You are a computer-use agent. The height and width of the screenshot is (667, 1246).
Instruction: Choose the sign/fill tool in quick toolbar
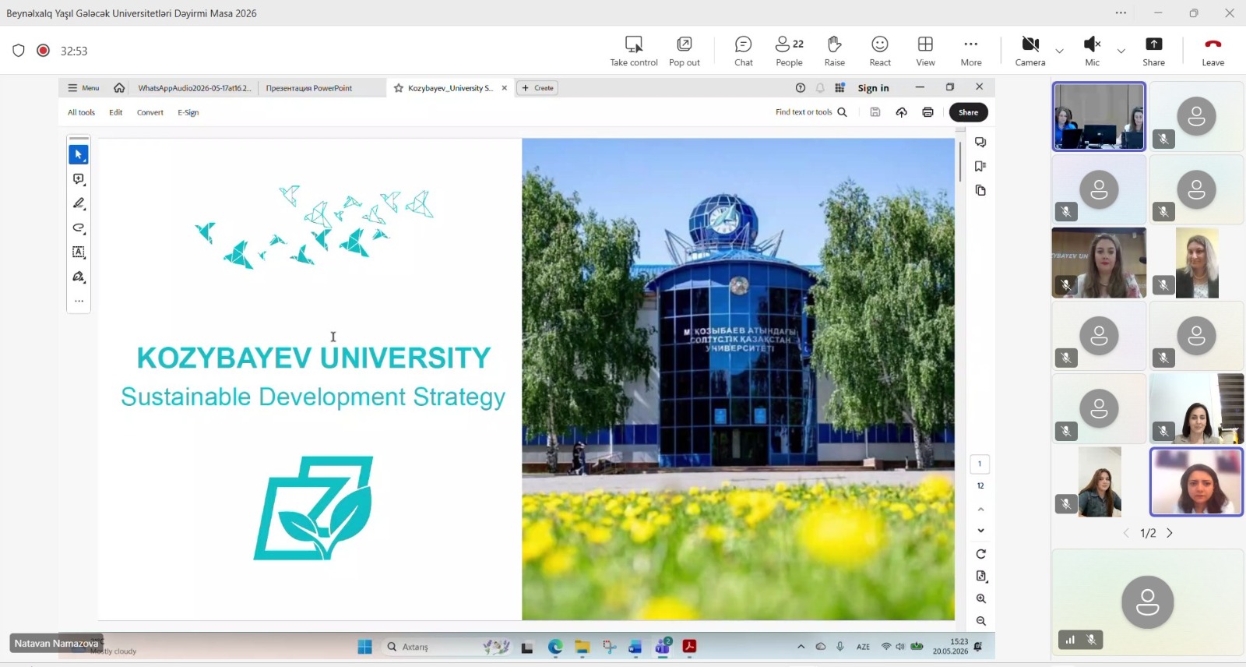[x=79, y=277]
